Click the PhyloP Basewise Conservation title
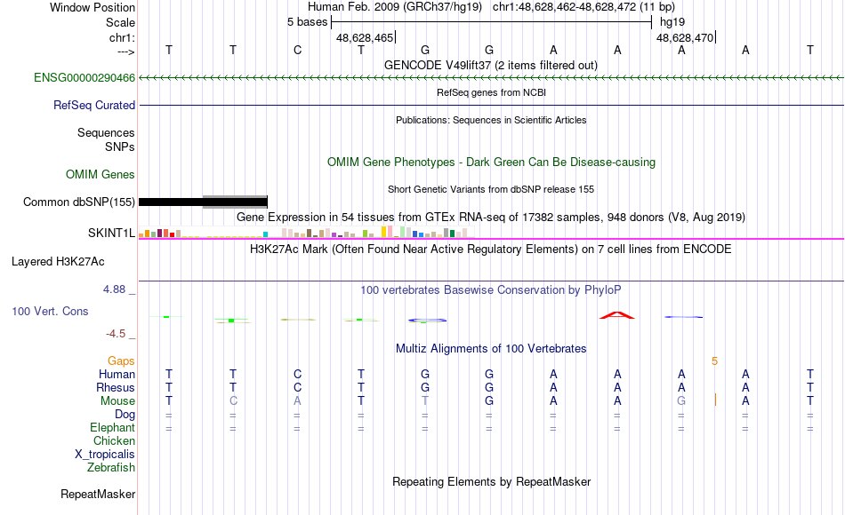Screen dimensions: 845x515 (491, 289)
